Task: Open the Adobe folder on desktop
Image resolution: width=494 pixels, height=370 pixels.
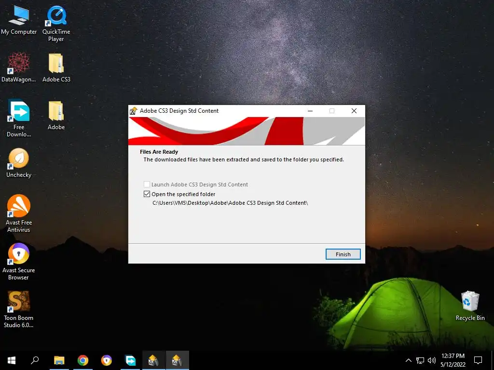Action: (56, 115)
